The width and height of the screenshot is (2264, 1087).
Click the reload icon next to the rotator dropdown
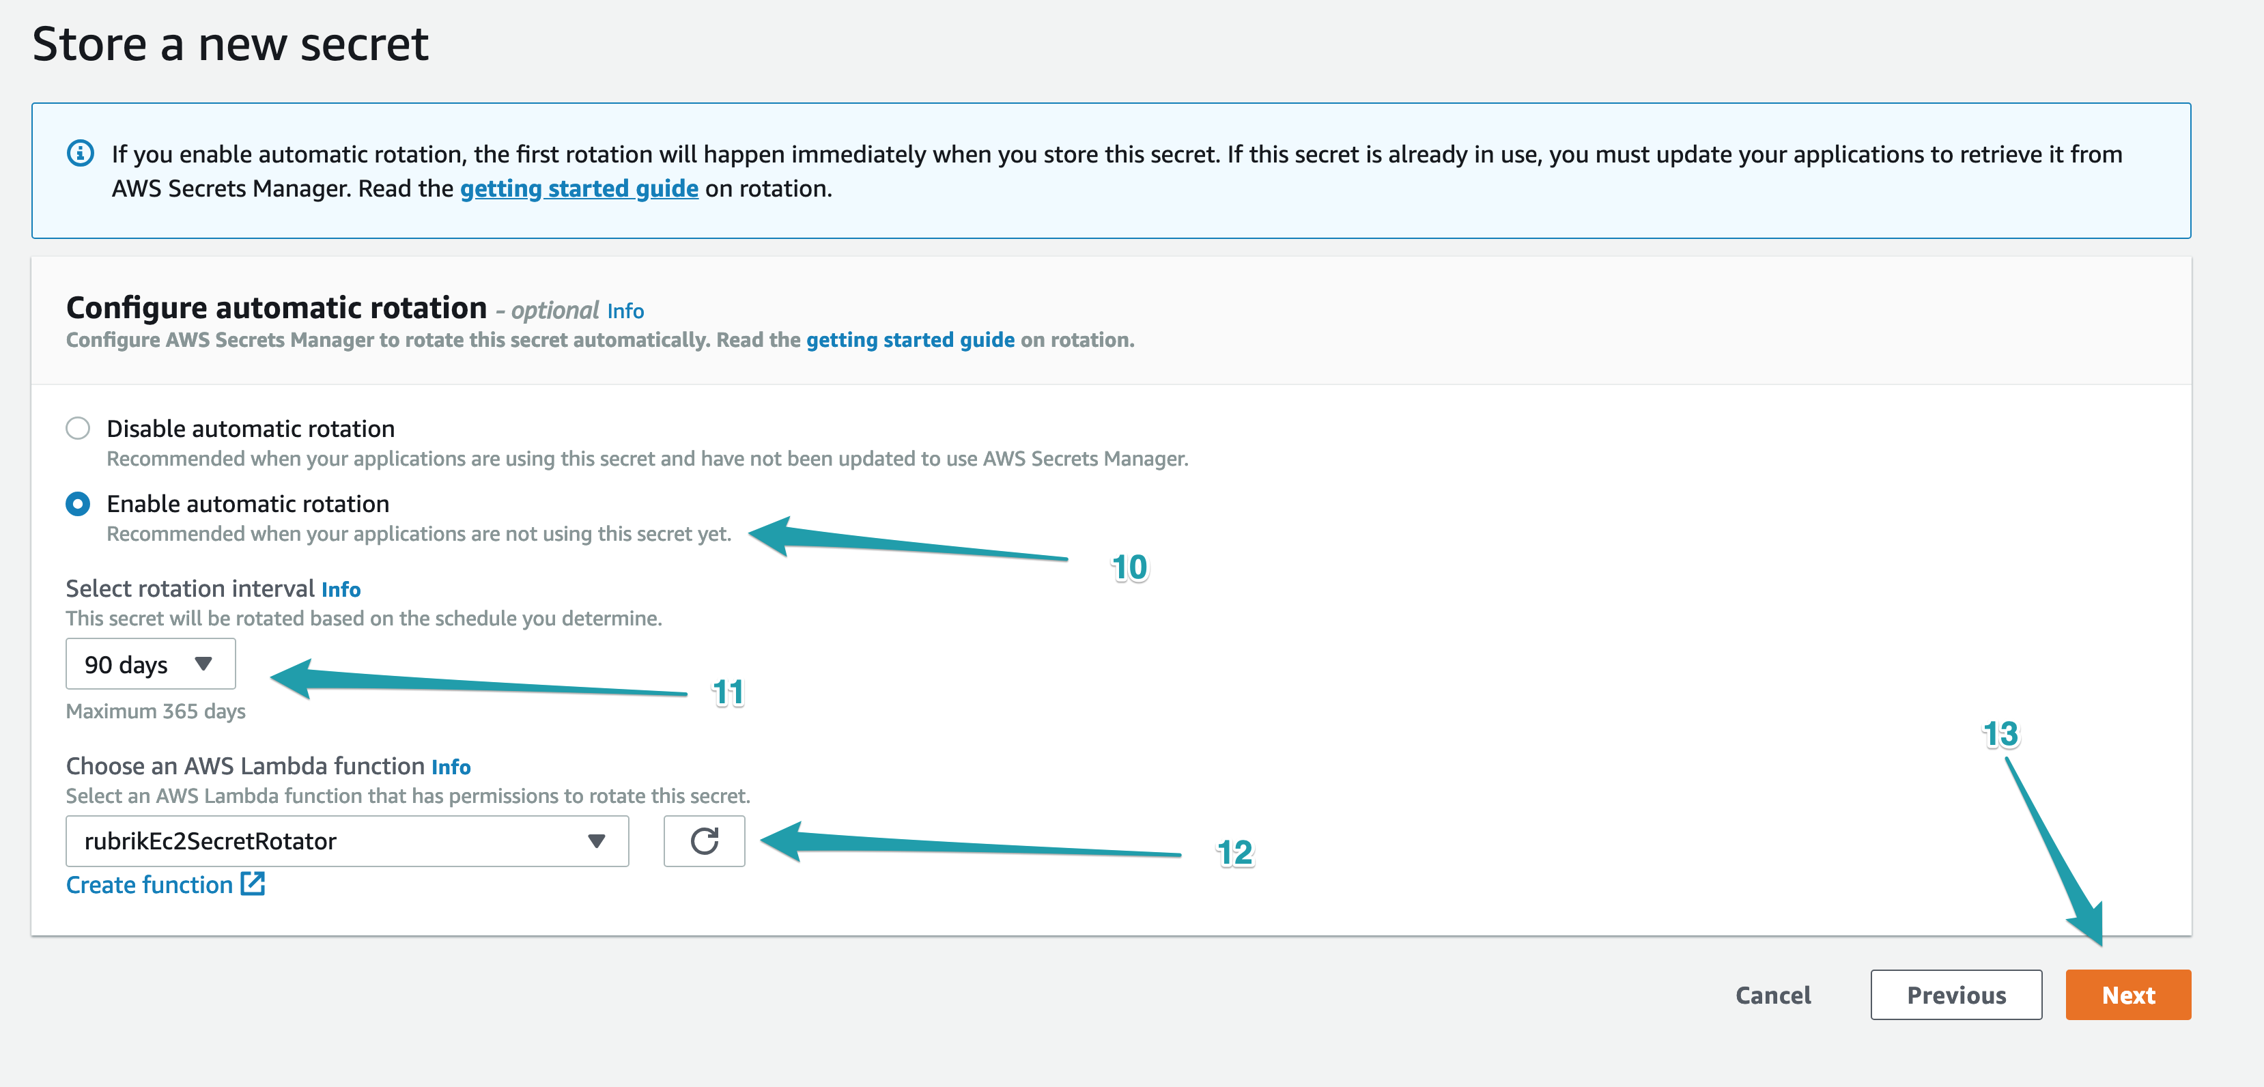(x=704, y=841)
